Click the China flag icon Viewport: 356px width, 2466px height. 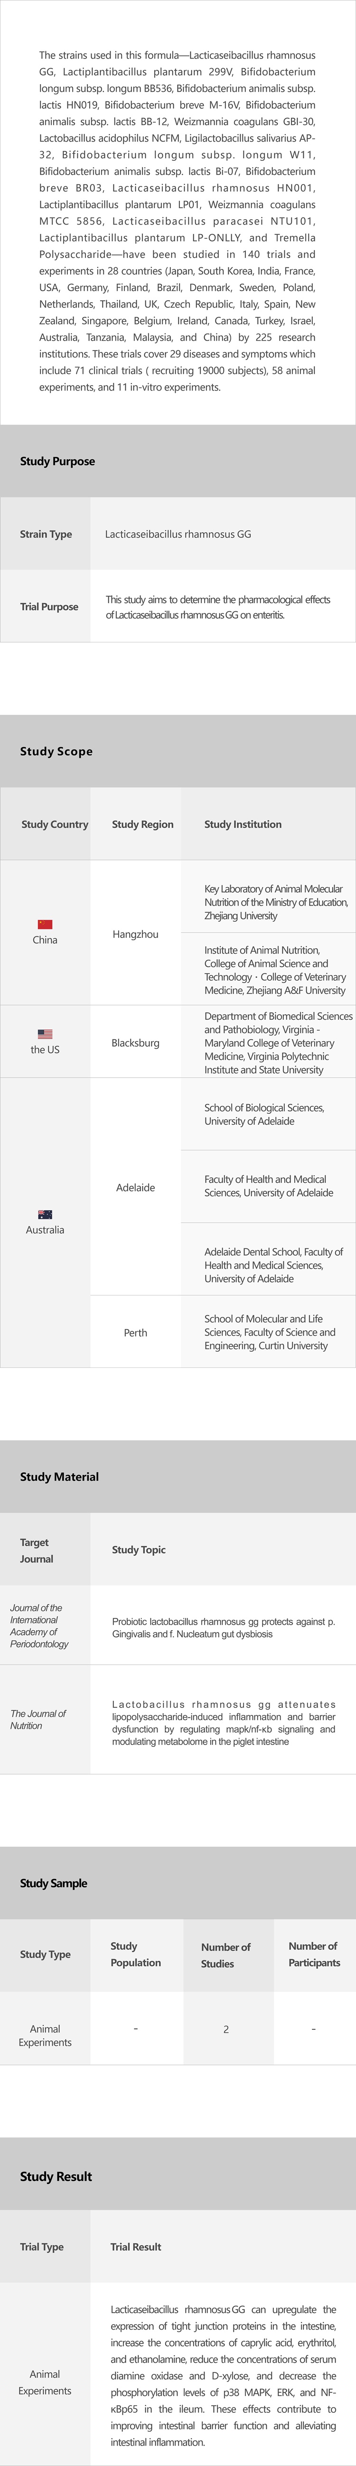[x=45, y=924]
